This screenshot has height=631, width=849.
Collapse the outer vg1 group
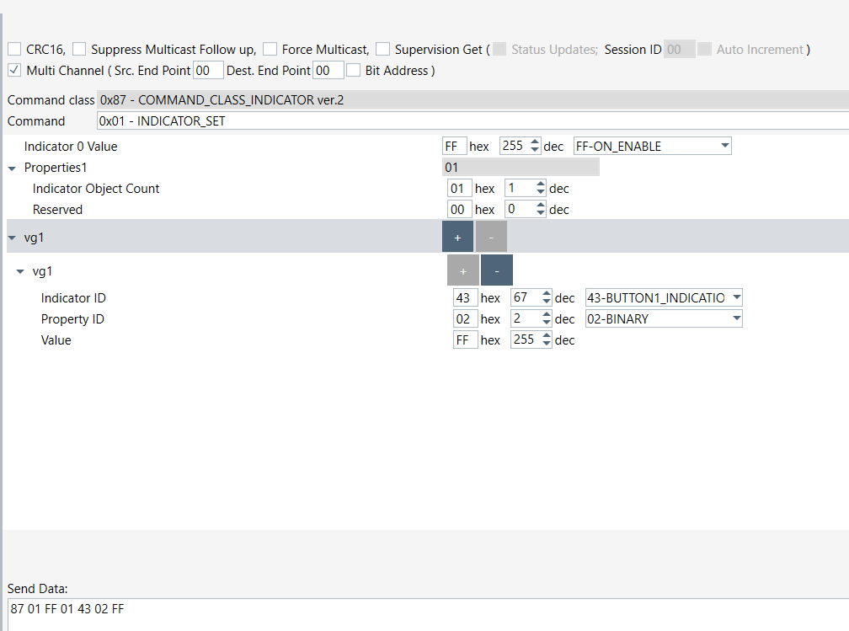[11, 237]
